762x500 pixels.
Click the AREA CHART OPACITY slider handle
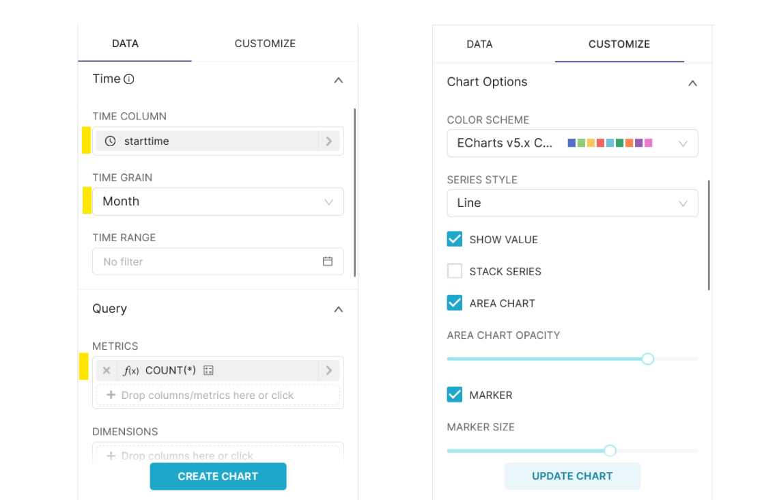point(647,359)
